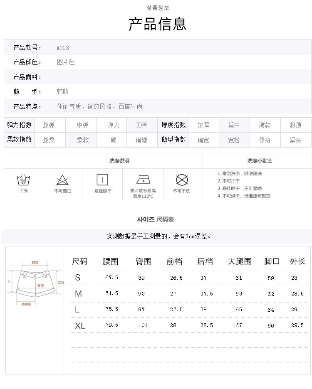This screenshot has width=312, height=389.
Task: Click the 臀围 column header
Action: [144, 261]
